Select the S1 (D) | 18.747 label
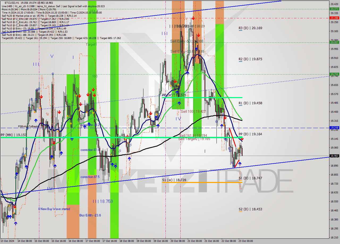This screenshot has height=244, width=340. (x=250, y=178)
